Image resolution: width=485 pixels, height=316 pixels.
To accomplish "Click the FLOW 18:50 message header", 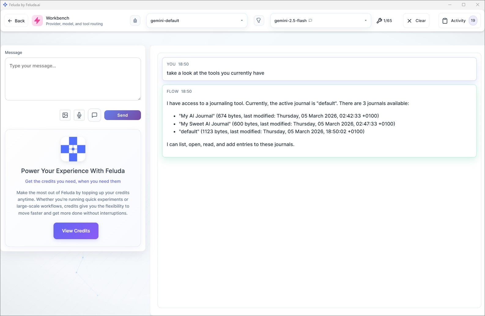I will click(179, 91).
